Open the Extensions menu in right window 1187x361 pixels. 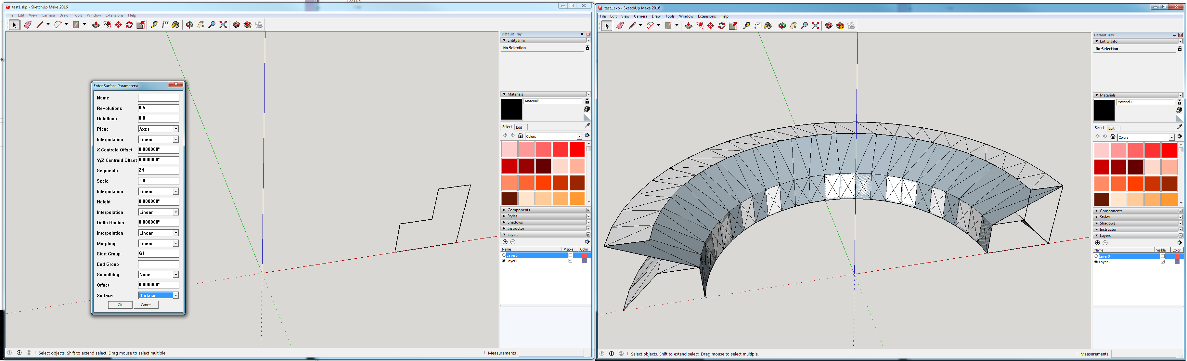coord(706,16)
